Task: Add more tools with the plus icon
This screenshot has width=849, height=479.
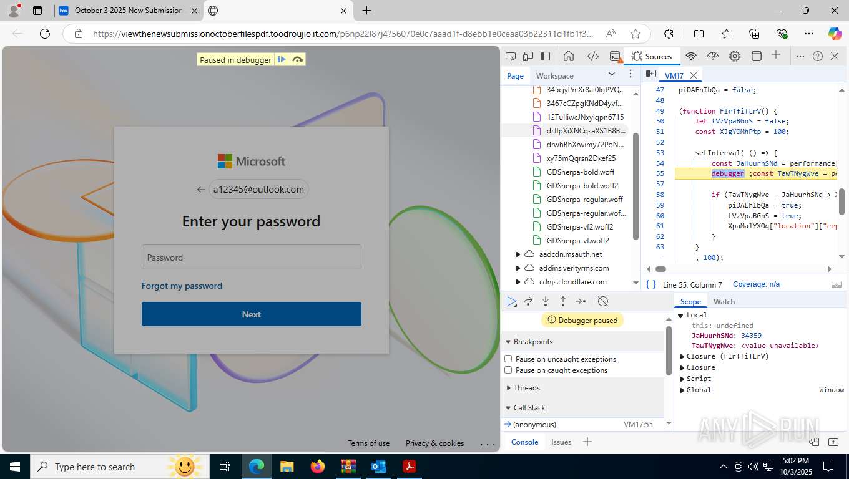Action: [776, 55]
